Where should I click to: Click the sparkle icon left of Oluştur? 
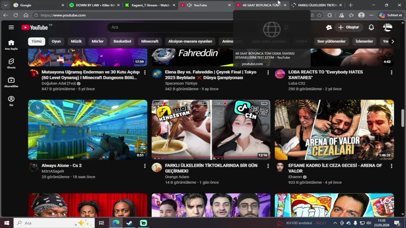click(x=329, y=27)
